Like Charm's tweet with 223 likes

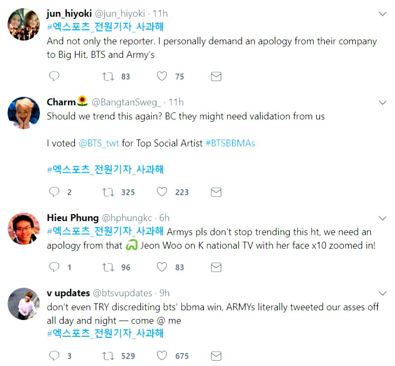pos(161,192)
